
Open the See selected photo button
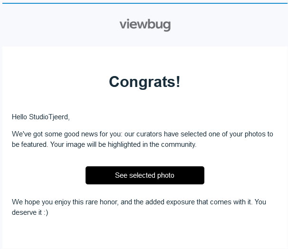[x=145, y=175]
